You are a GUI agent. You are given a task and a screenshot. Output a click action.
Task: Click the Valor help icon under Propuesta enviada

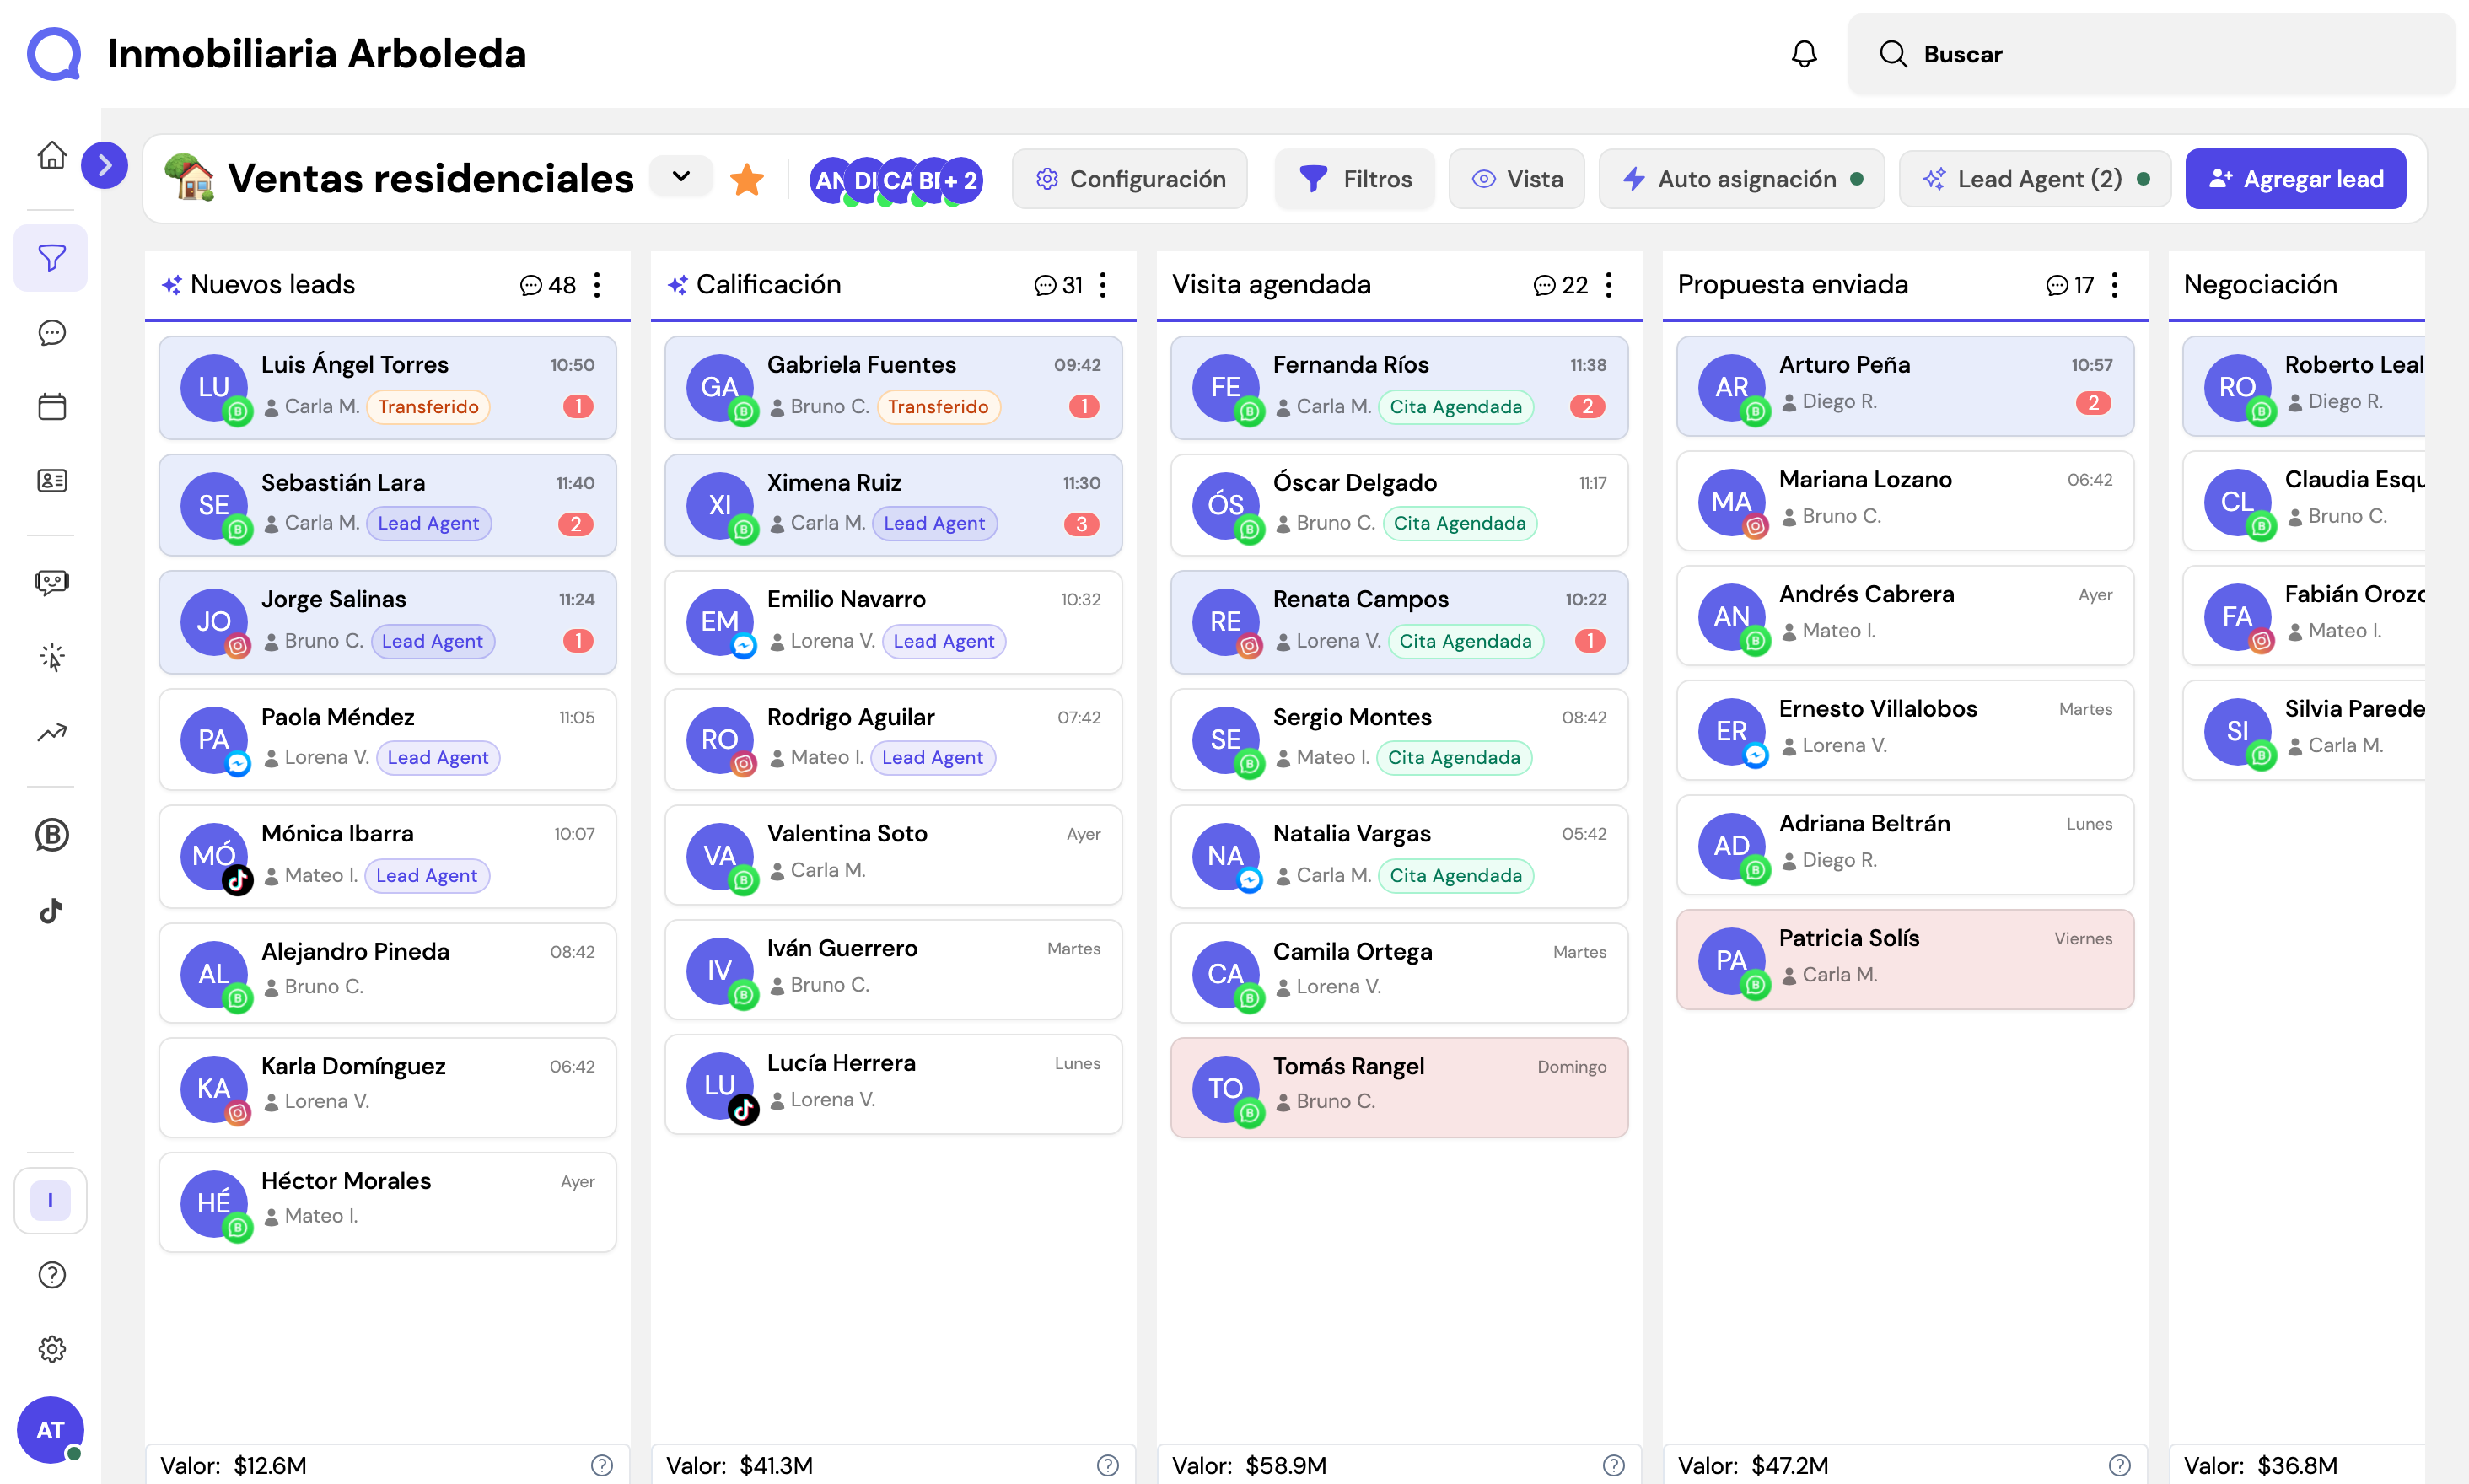(x=2119, y=1465)
